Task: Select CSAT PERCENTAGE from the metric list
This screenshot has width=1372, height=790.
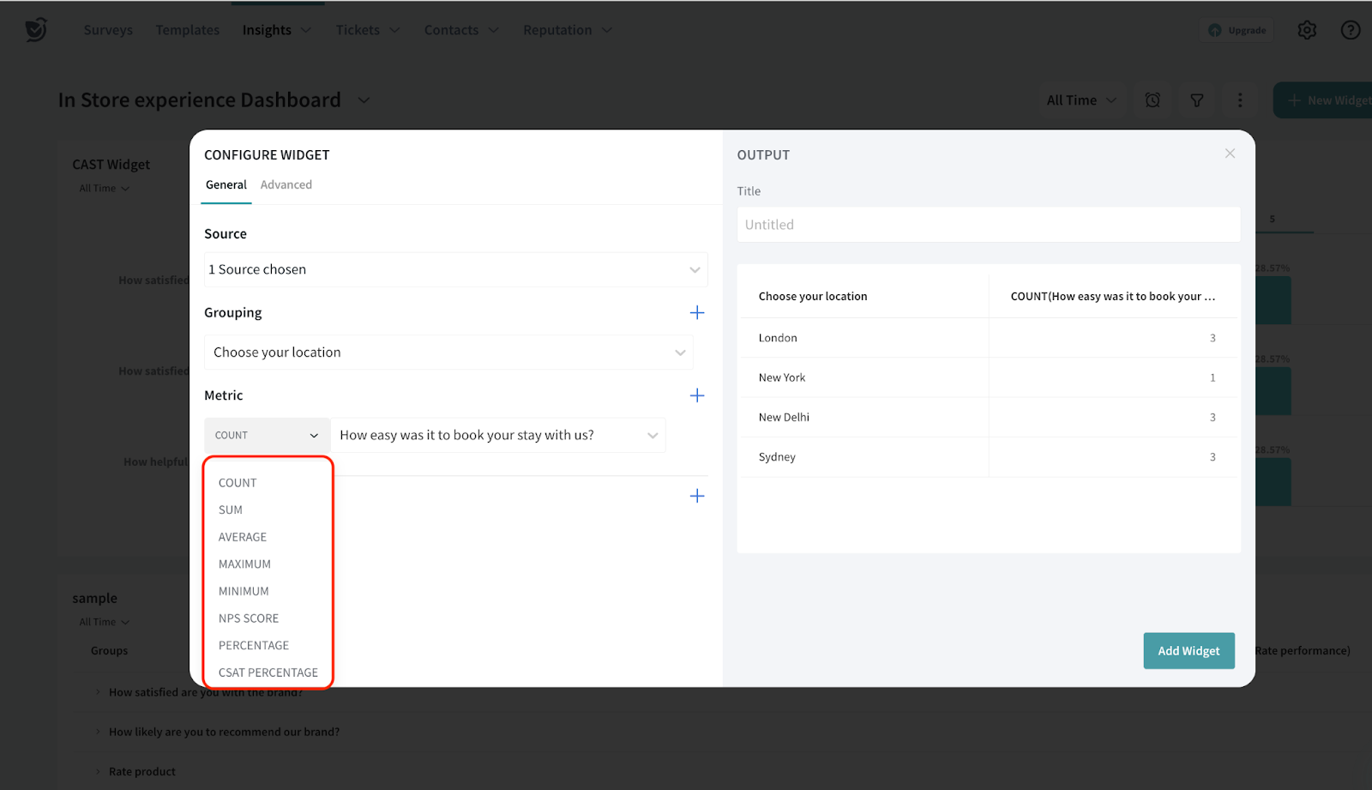Action: [x=268, y=672]
